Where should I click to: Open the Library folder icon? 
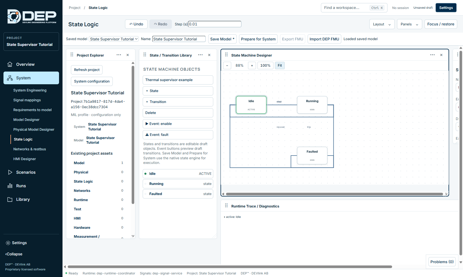(x=10, y=199)
